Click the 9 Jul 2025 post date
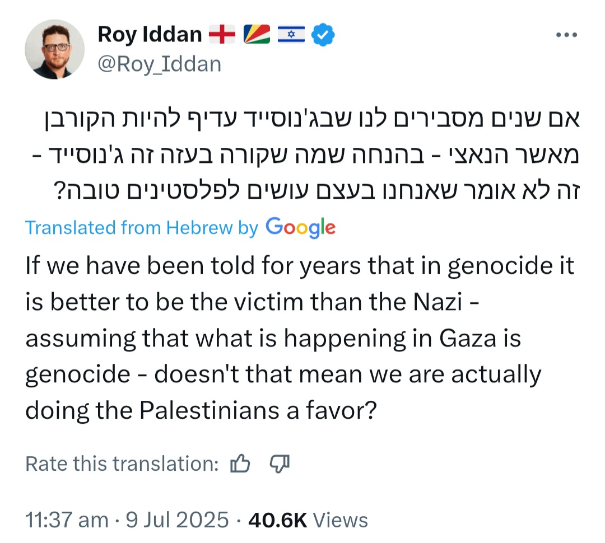605x543 pixels. 176,520
